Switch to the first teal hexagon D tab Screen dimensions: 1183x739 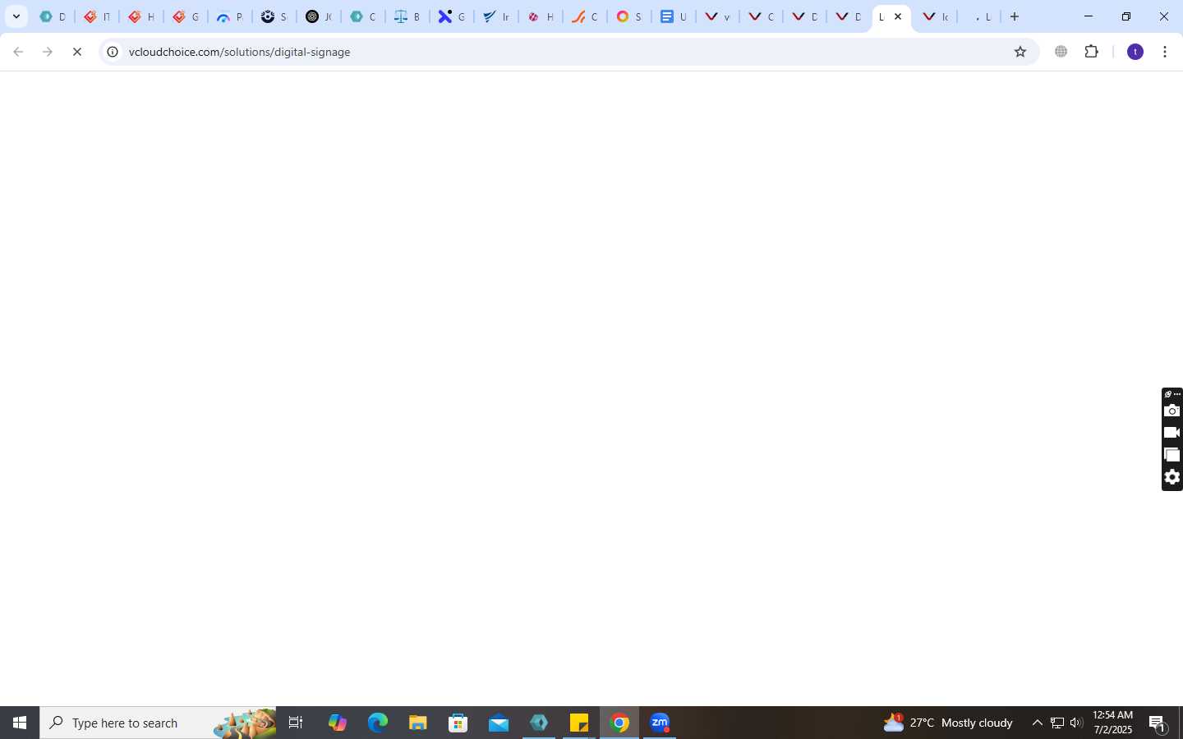(53, 16)
